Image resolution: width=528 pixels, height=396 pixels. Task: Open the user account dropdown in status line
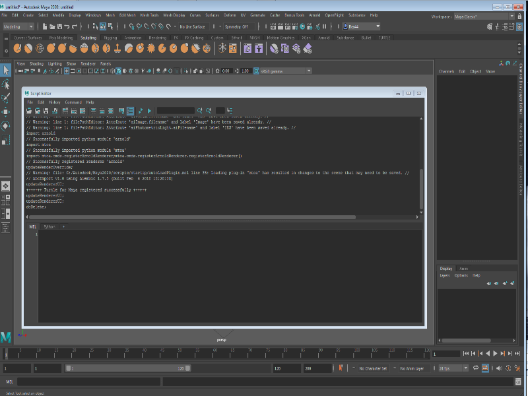click(x=362, y=26)
